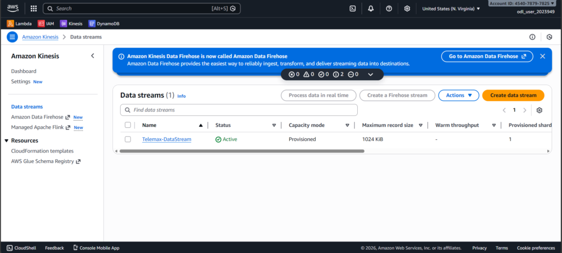The image size is (562, 253).
Task: Dismiss the Data Firehose banner
Action: (542, 56)
